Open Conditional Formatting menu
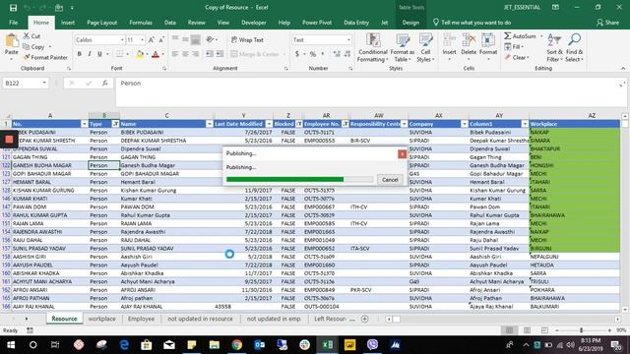 (x=372, y=48)
